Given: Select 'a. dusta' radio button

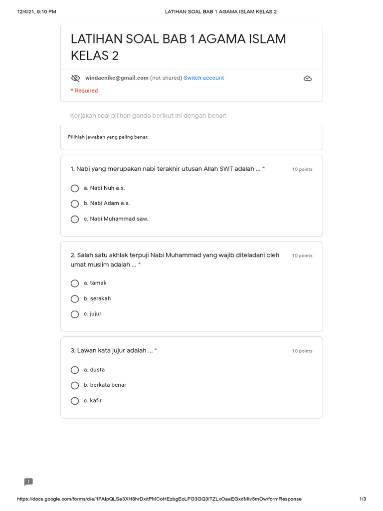Looking at the screenshot, I should [x=75, y=370].
